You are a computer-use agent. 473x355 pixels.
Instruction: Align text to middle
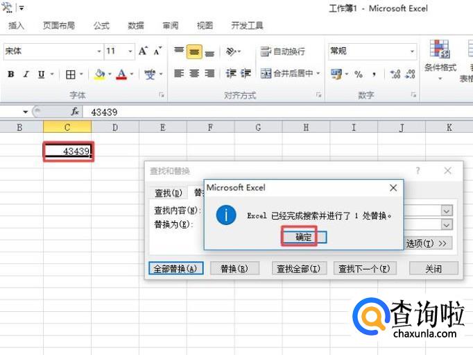click(x=194, y=52)
